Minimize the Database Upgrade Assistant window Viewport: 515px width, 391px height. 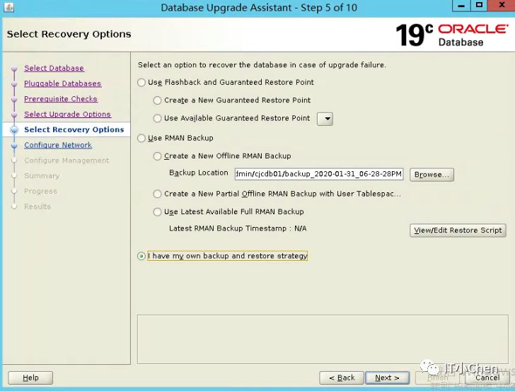point(461,6)
